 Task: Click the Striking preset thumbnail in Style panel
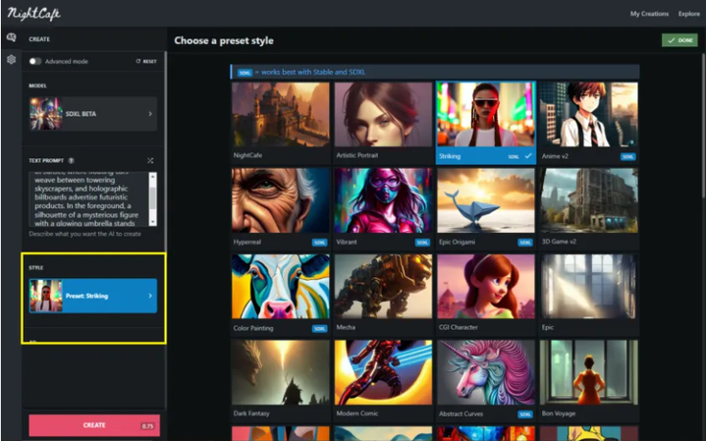pos(46,296)
